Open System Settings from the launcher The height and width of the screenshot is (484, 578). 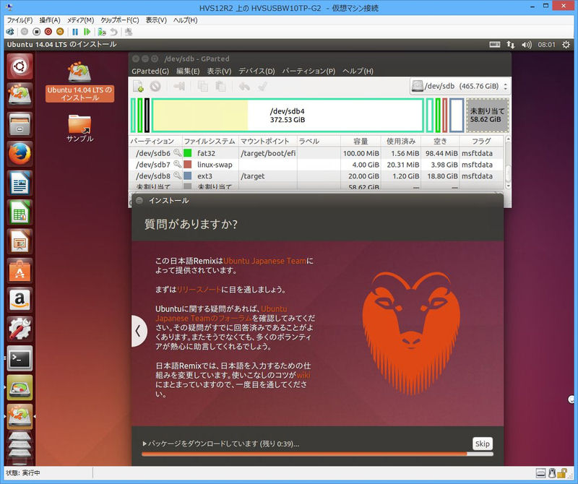20,329
